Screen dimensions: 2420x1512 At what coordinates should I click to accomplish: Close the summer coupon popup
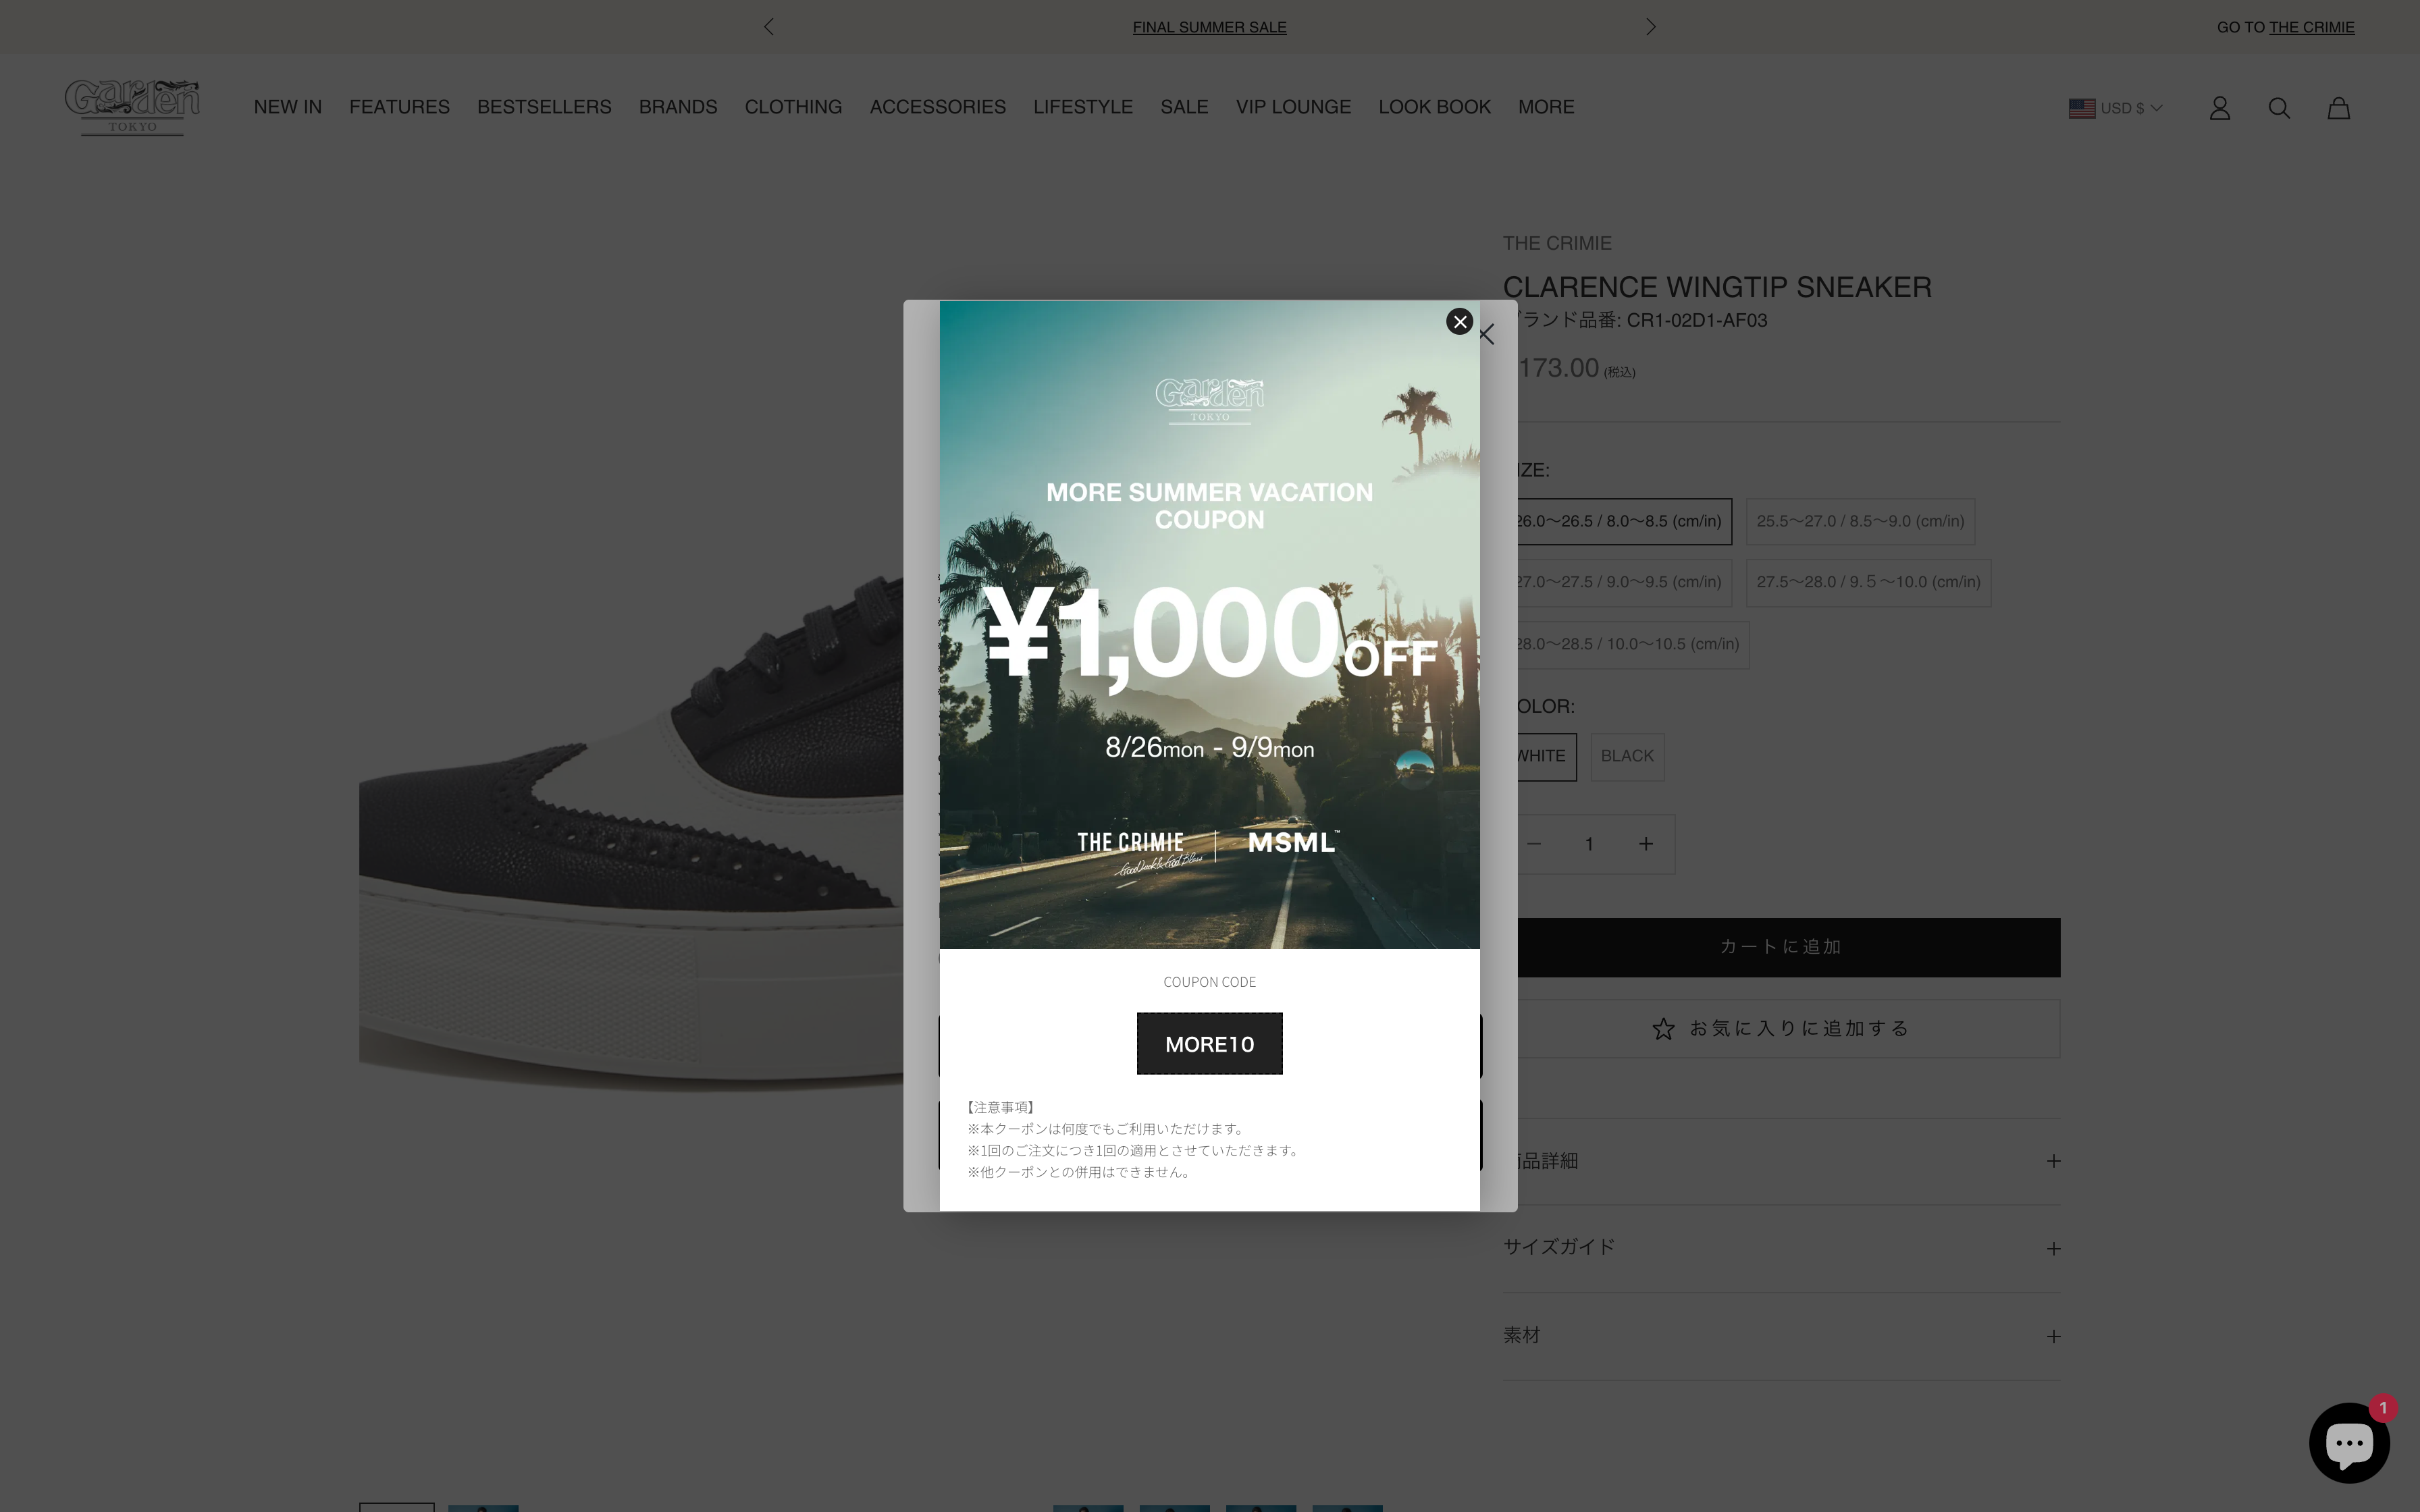point(1459,321)
